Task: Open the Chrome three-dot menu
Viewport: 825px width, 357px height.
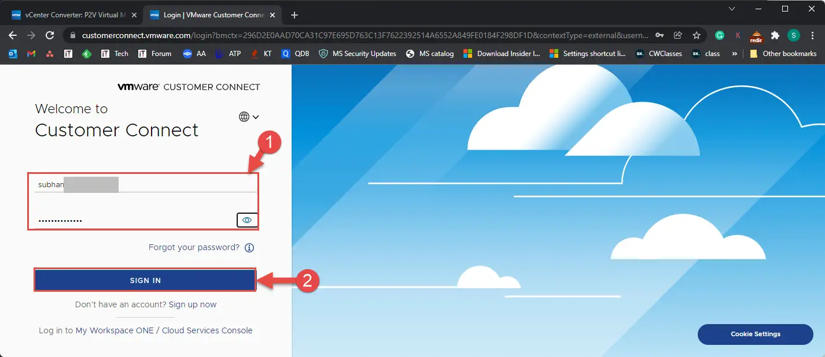Action: (x=812, y=35)
